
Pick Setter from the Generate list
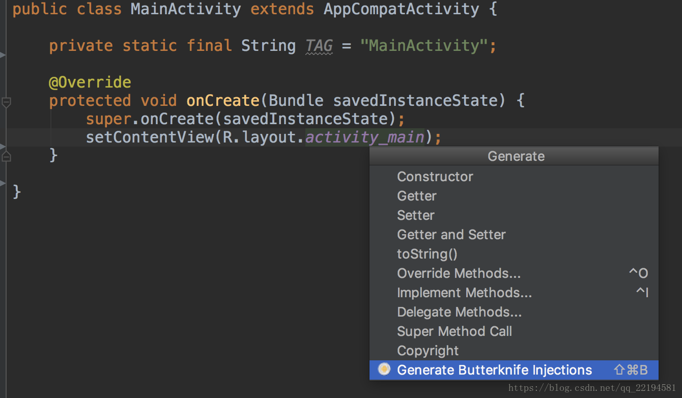tap(416, 215)
